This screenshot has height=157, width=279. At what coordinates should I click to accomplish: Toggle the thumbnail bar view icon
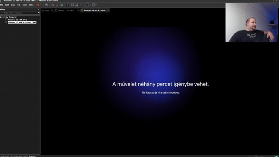coord(72,5)
